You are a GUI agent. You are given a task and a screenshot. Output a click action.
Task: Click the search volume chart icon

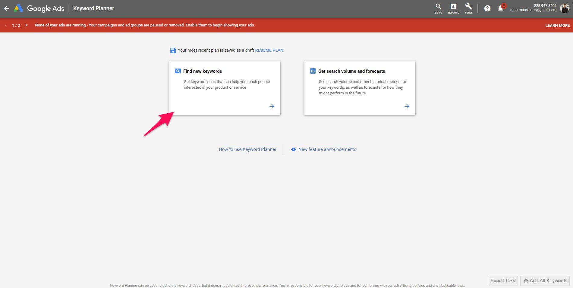click(x=313, y=71)
